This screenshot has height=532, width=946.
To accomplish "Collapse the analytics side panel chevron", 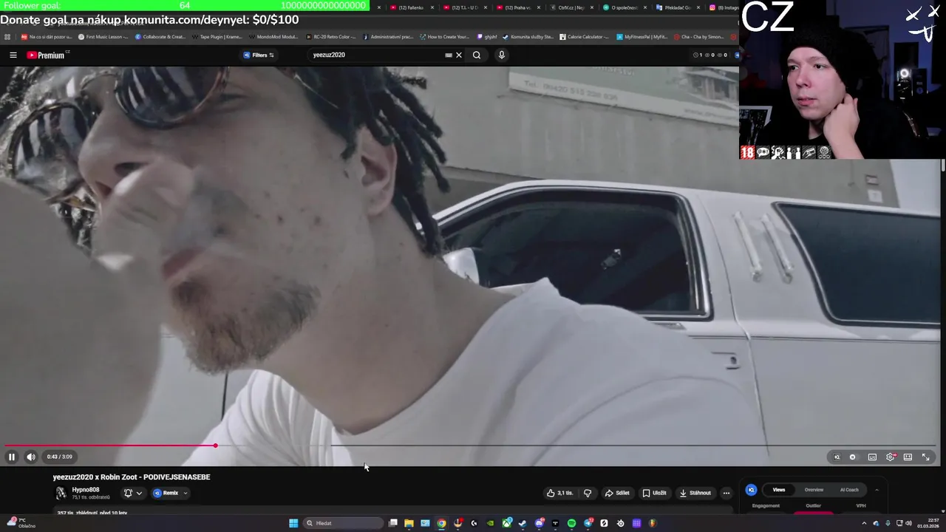I will [x=877, y=490].
